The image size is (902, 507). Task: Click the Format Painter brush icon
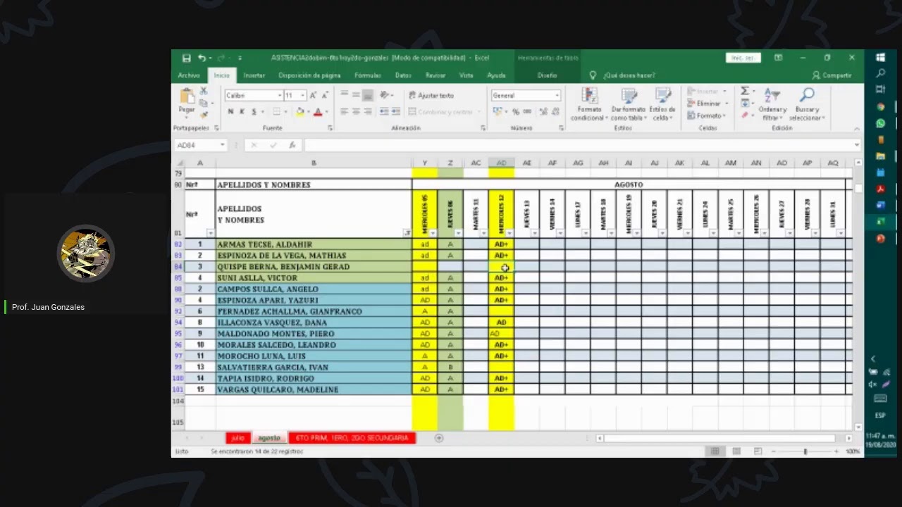(x=204, y=114)
